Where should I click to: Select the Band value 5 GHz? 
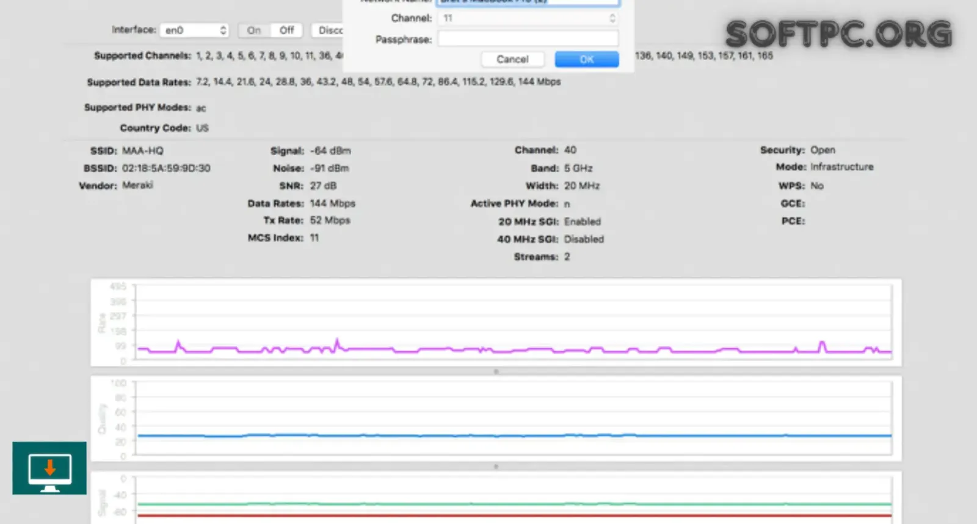coord(578,168)
